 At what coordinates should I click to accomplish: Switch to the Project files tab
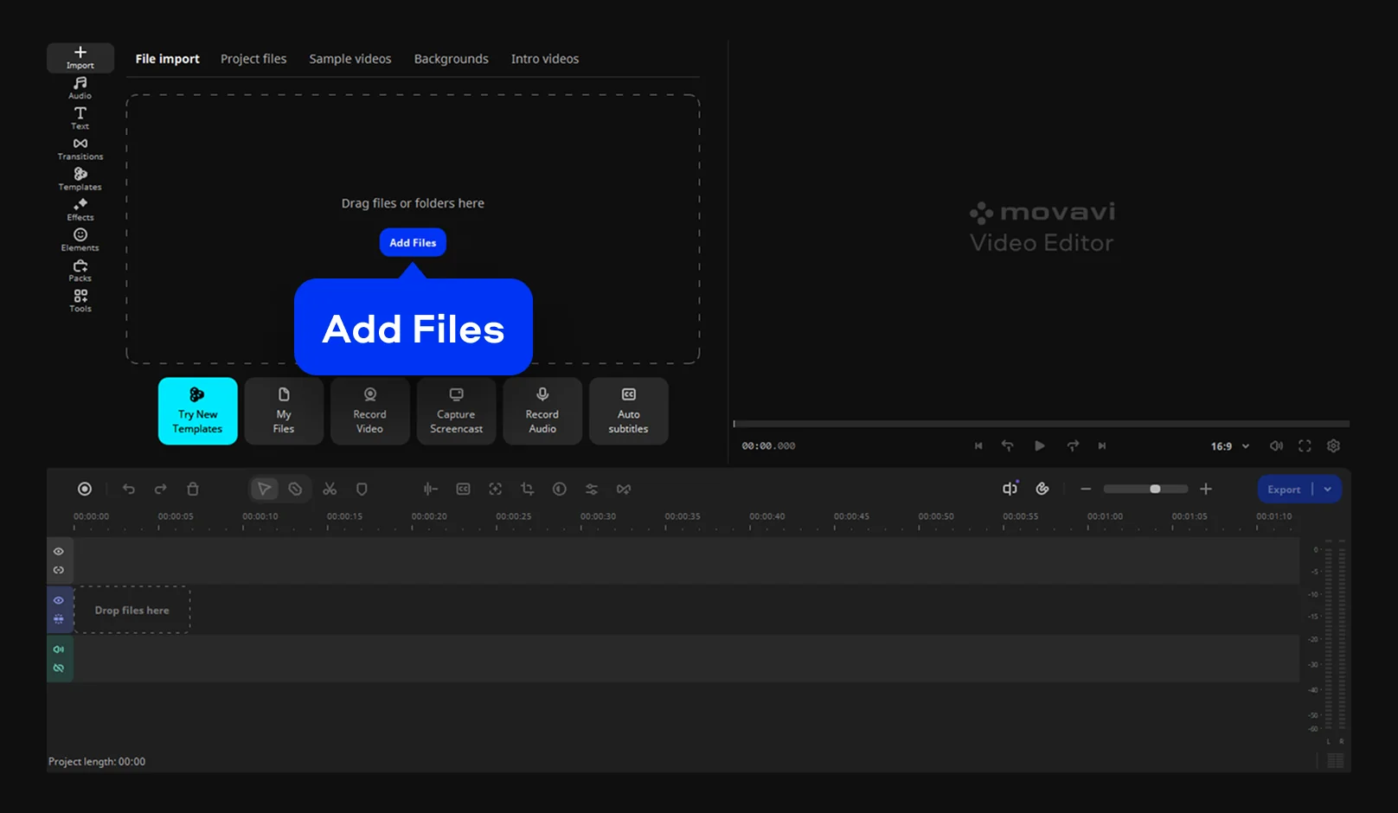click(x=253, y=59)
